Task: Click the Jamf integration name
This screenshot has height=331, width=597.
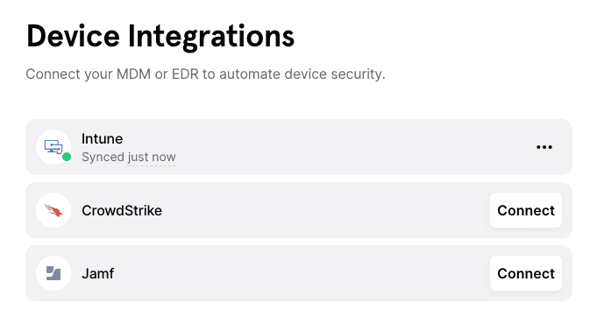Action: click(x=98, y=273)
